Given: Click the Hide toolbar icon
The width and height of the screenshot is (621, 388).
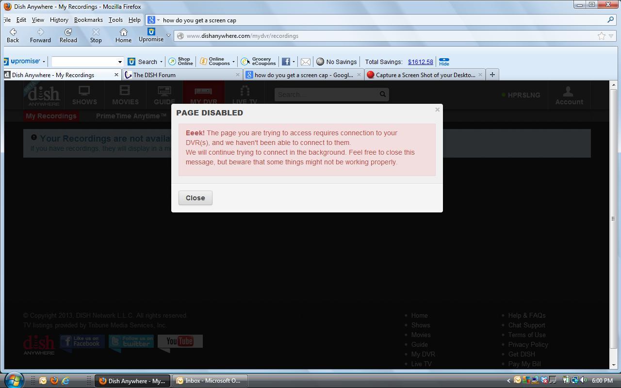Looking at the screenshot, I should tap(444, 62).
